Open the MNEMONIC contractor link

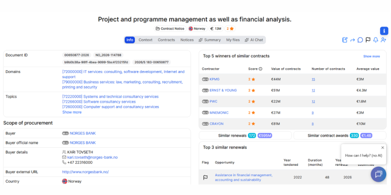point(219,113)
